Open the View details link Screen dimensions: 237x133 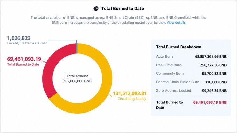click(x=176, y=23)
